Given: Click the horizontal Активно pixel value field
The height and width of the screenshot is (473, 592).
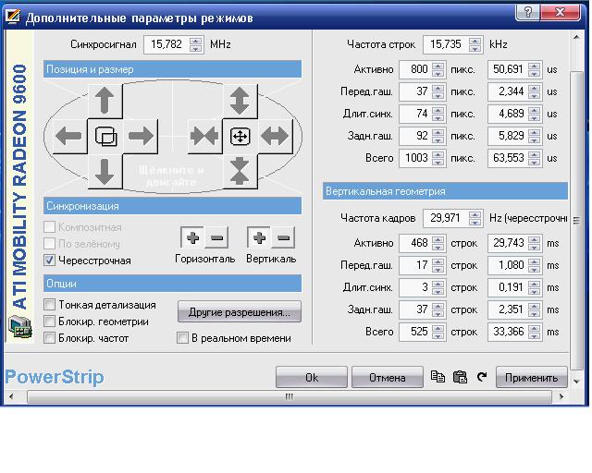Looking at the screenshot, I should point(414,69).
